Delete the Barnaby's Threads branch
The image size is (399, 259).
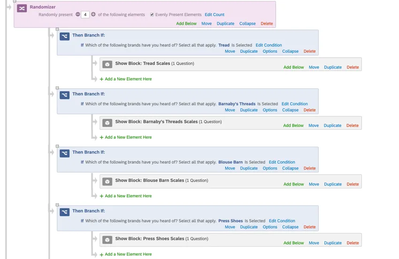[x=309, y=110]
